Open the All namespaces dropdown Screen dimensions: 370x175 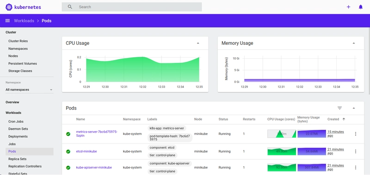(x=30, y=90)
